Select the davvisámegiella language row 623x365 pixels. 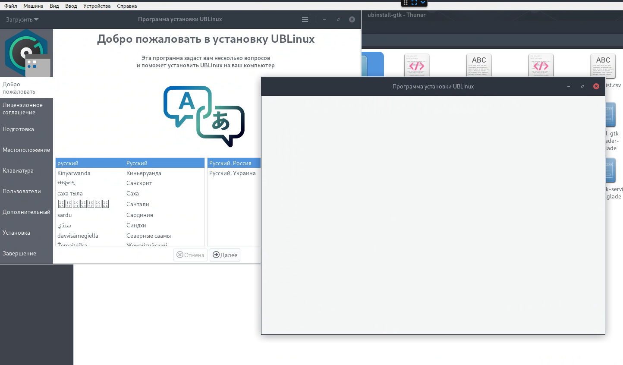[x=130, y=236]
